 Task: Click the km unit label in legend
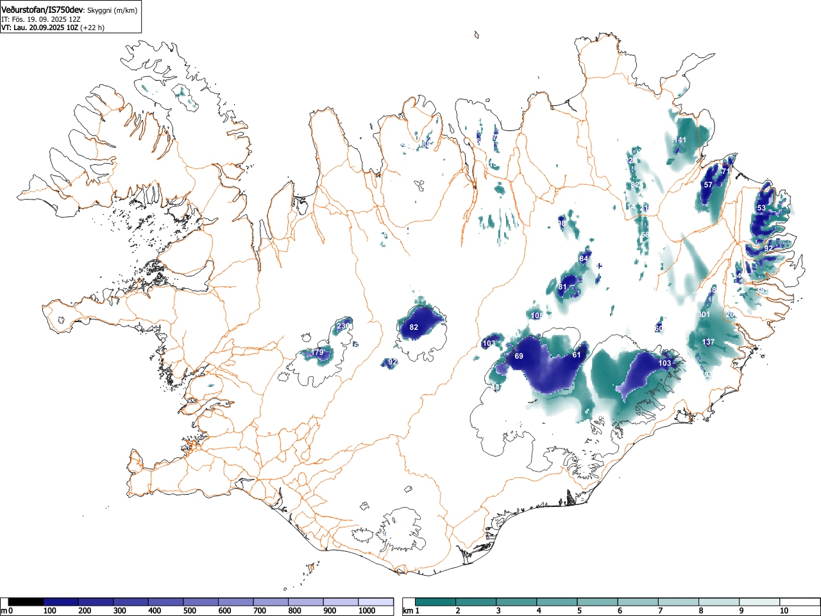(408, 610)
